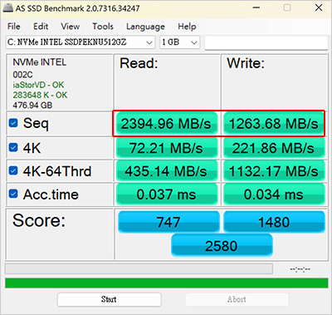
Task: Click the total score 2580 box
Action: (222, 246)
